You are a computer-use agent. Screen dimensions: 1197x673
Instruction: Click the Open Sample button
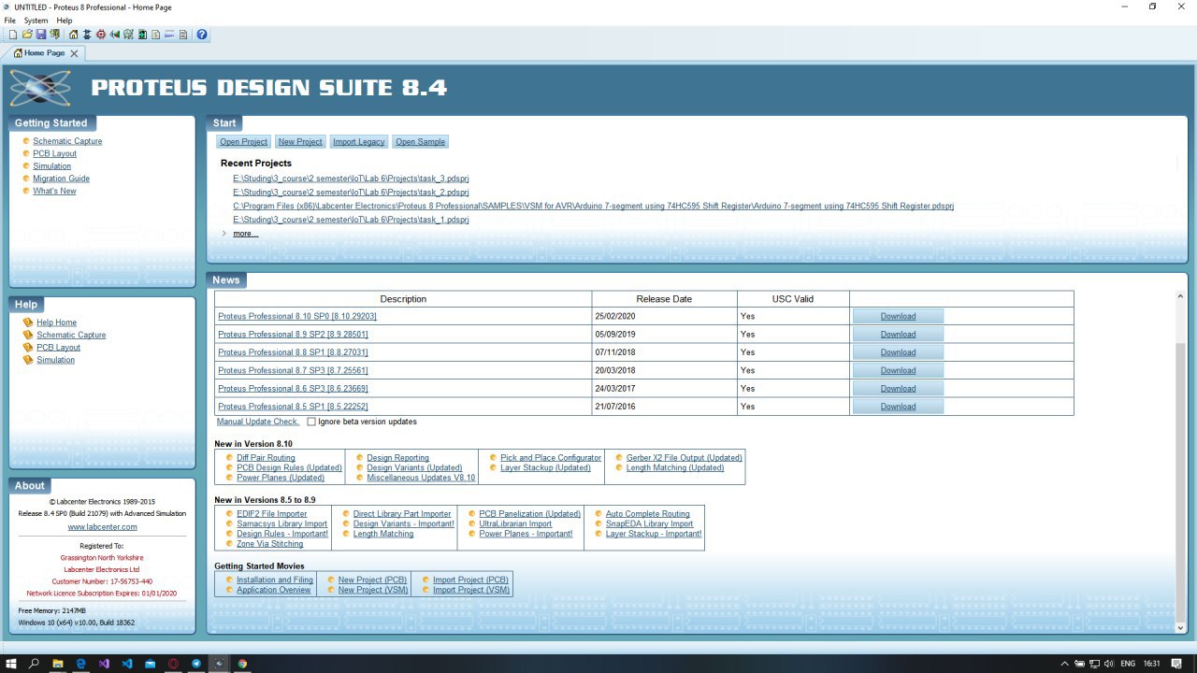[420, 142]
